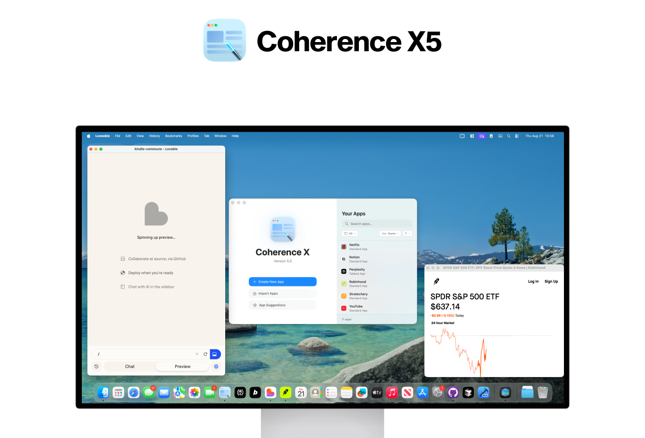645x438 pixels.
Task: Select the YouTube app icon in list
Action: pos(344,308)
